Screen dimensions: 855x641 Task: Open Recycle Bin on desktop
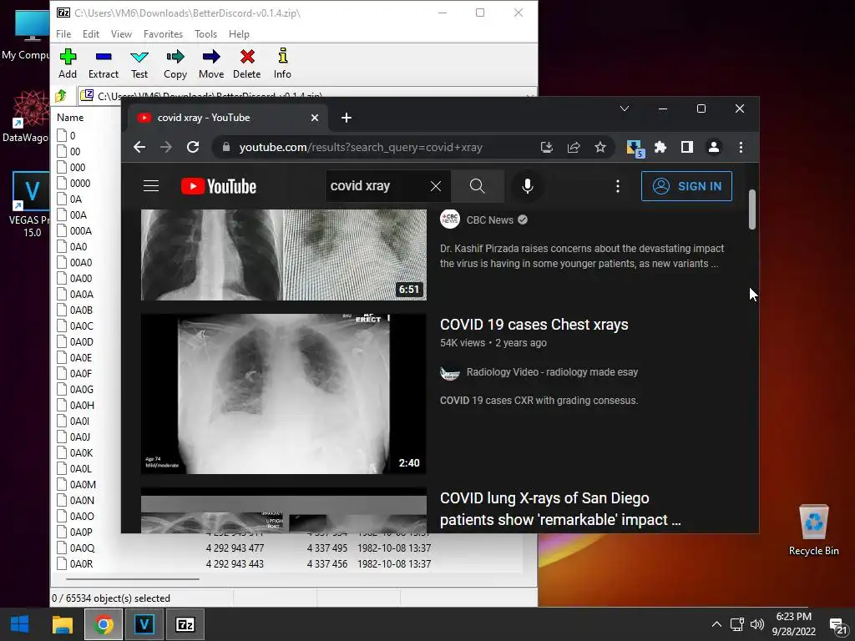pos(813,530)
